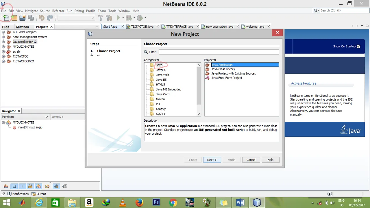Toggle Show Fields filter in Navigator

pyautogui.click(x=14, y=186)
